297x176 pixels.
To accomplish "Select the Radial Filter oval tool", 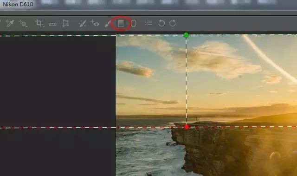I will click(134, 24).
